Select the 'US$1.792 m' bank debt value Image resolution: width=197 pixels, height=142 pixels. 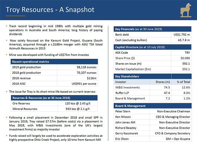pyautogui.click(x=182, y=35)
